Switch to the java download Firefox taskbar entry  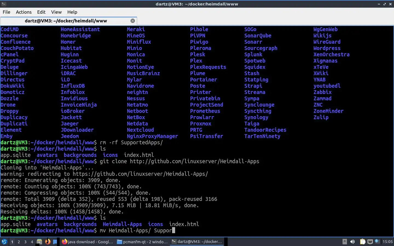click(x=87, y=242)
